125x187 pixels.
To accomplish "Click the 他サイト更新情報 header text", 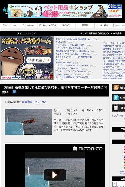I will point(102,34).
